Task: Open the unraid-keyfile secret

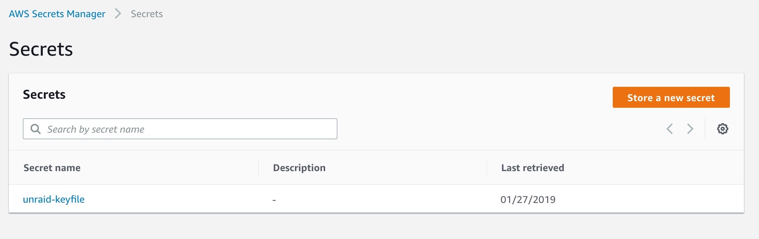Action: point(54,199)
